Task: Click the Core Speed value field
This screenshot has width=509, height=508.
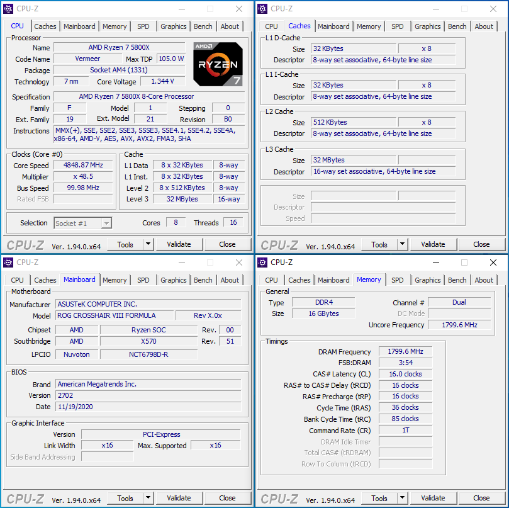Action: (x=83, y=165)
